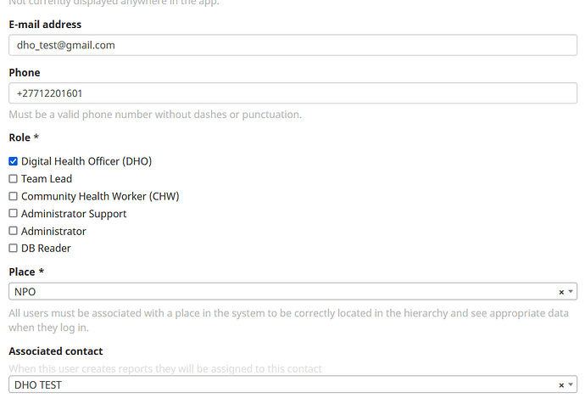
Task: Click into the Phone number field
Action: tap(292, 93)
